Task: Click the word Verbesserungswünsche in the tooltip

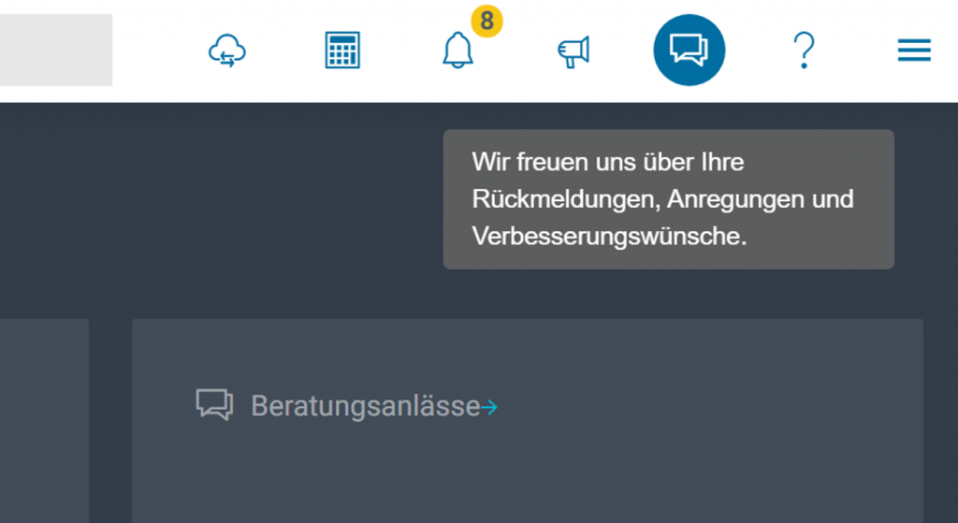Action: tap(608, 237)
